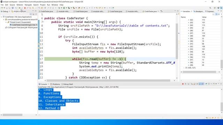Viewport: 223px width, 125px height.
Task: Switch to the Problems tab
Action: 55,84
